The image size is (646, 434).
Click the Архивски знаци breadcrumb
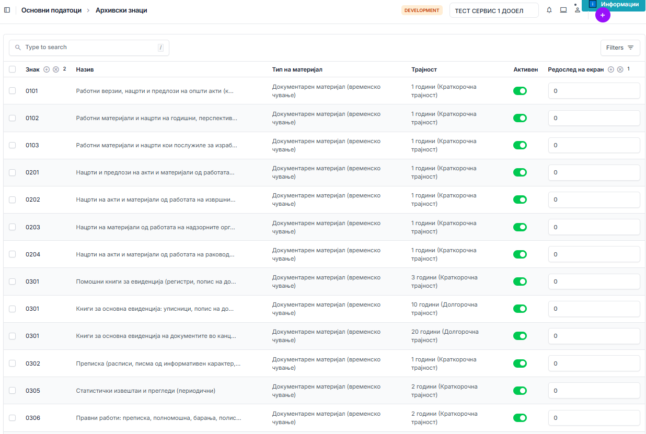(x=121, y=10)
